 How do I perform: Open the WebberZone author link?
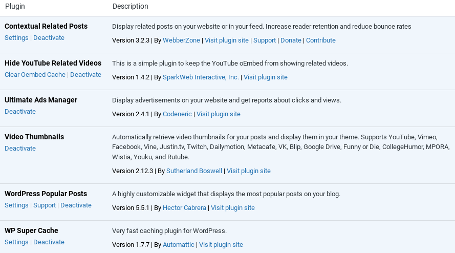[181, 40]
